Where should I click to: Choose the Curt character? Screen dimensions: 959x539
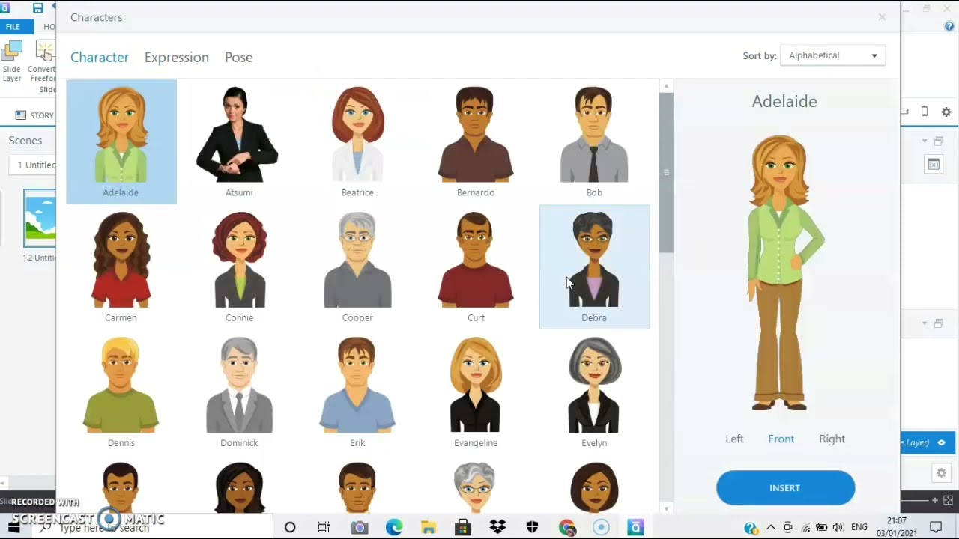point(476,267)
